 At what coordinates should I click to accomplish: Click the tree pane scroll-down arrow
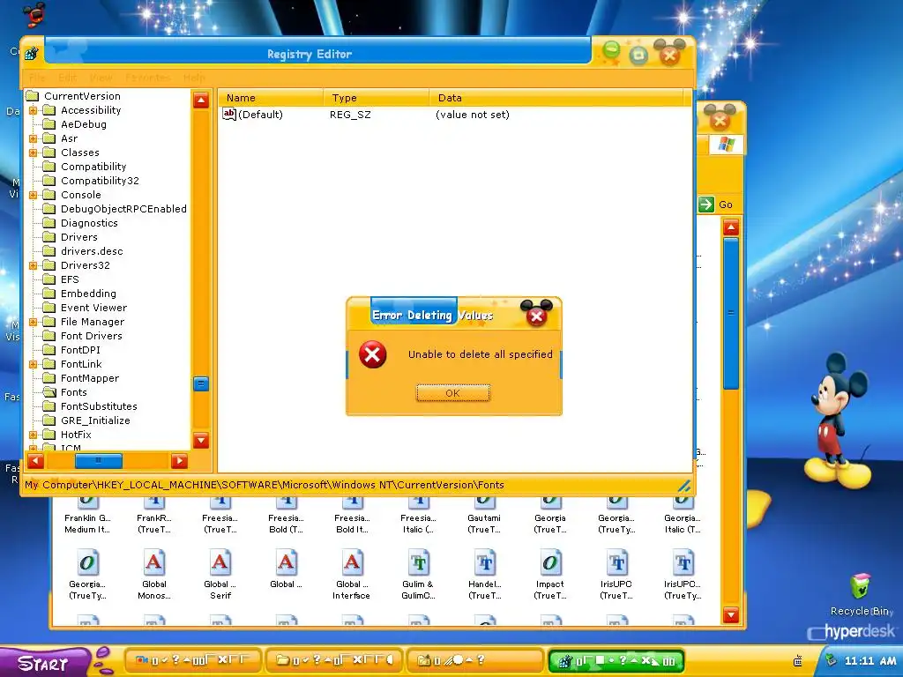tap(201, 441)
